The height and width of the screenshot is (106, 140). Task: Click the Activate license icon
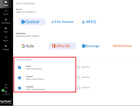point(6,92)
